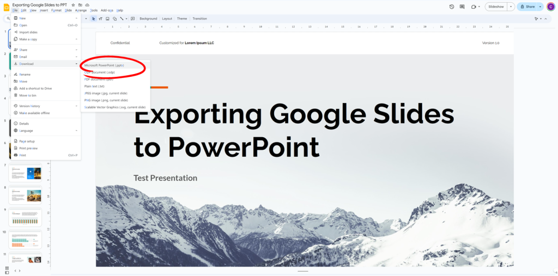
Task: Open the View menu
Action: (33, 10)
